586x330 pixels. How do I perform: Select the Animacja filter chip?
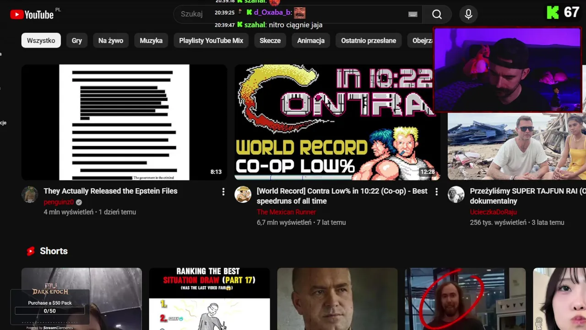pos(311,40)
